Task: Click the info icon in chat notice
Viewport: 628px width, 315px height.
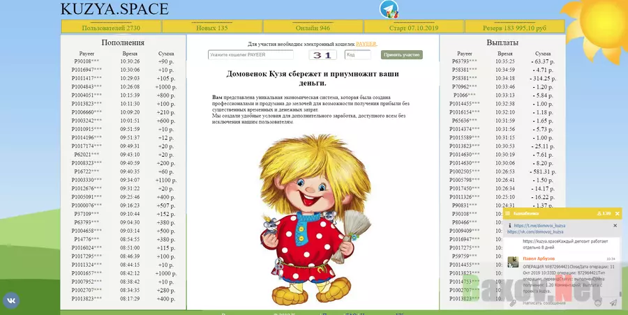Action: click(510, 226)
